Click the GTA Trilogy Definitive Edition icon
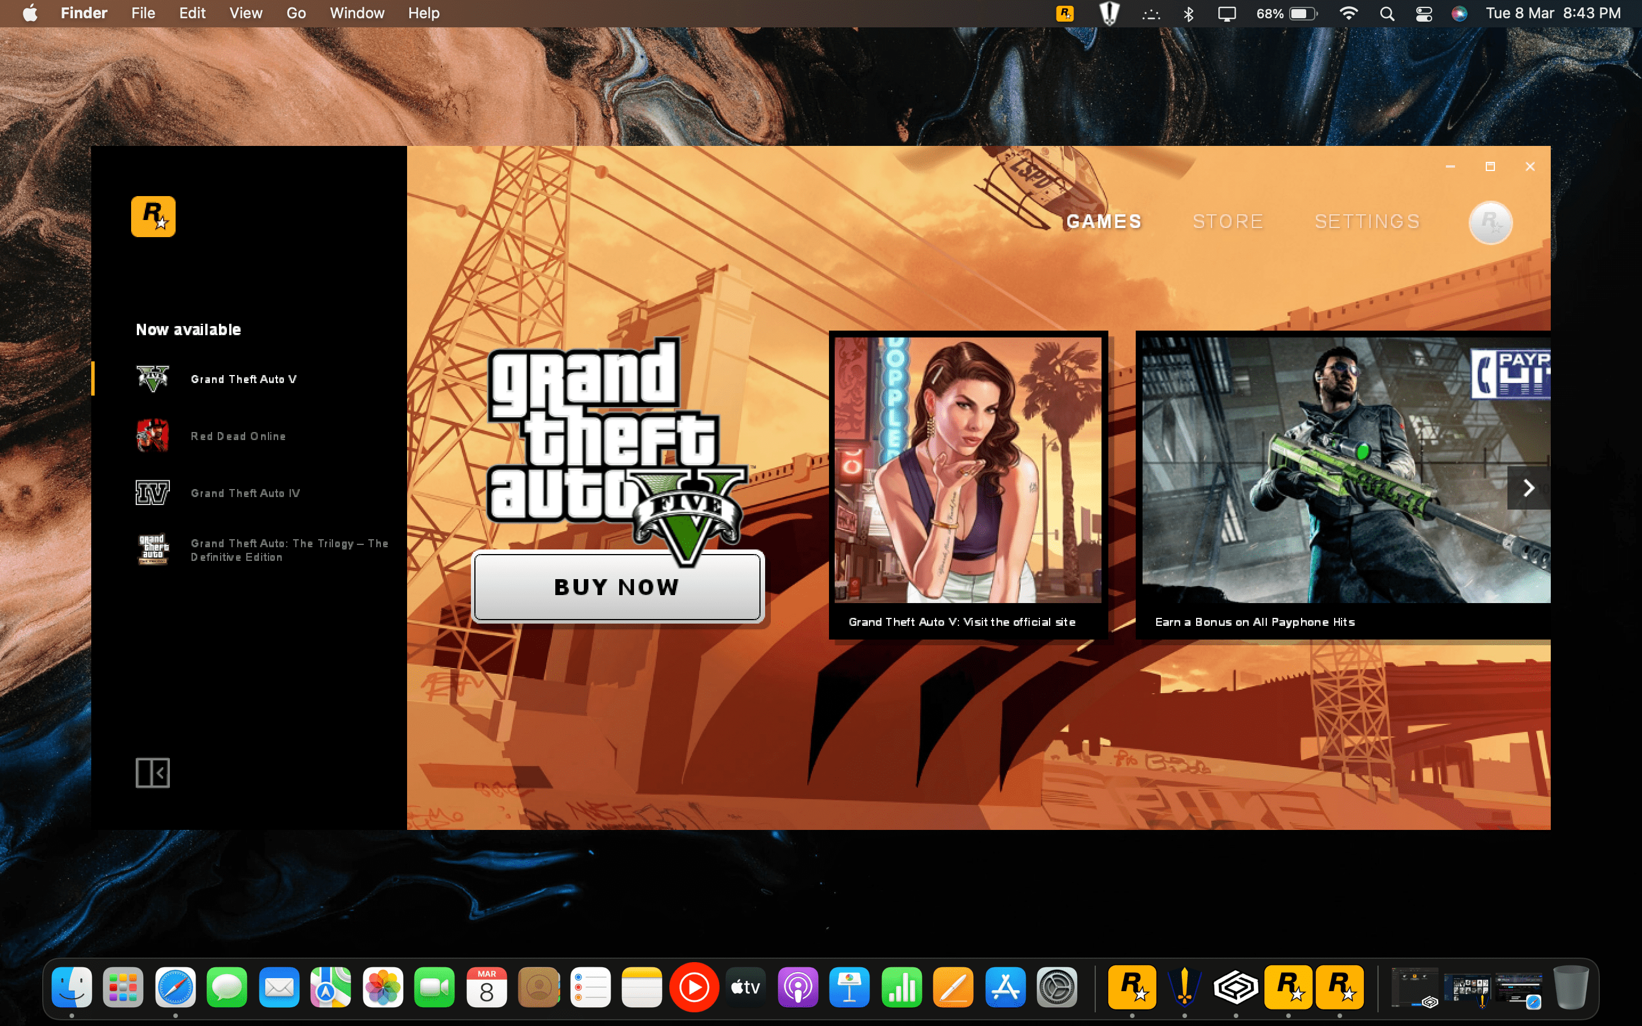The image size is (1642, 1026). pyautogui.click(x=154, y=549)
